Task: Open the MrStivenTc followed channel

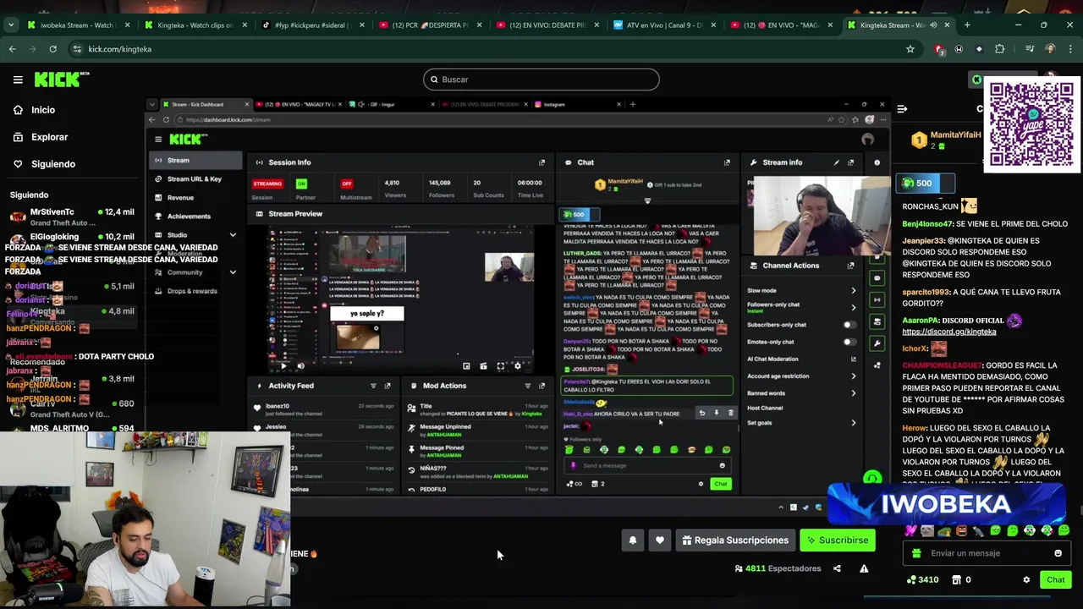Action: [x=72, y=217]
